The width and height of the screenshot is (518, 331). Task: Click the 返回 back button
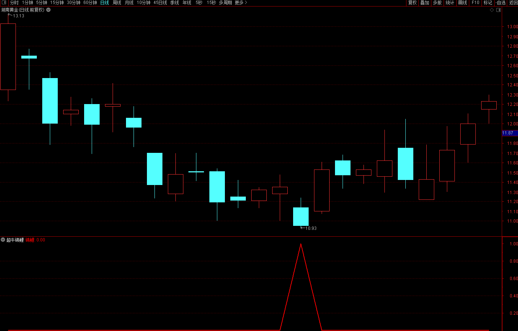tap(513, 3)
